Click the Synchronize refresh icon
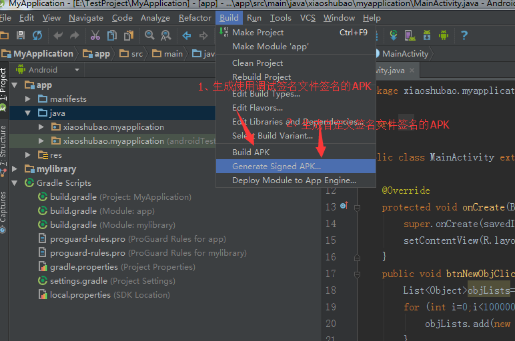This screenshot has height=341, width=515. pyautogui.click(x=37, y=35)
